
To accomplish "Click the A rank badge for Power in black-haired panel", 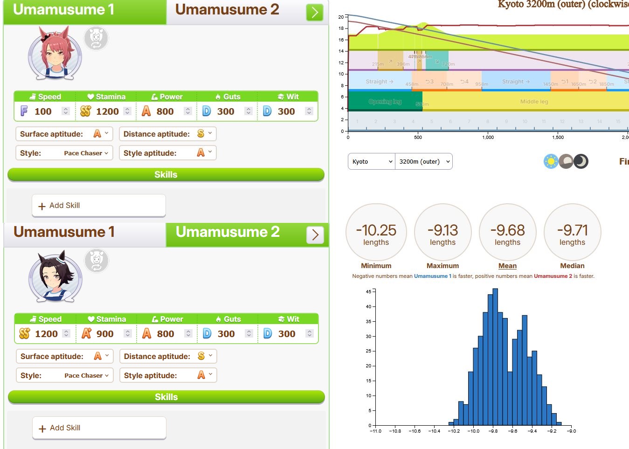I will pyautogui.click(x=147, y=333).
